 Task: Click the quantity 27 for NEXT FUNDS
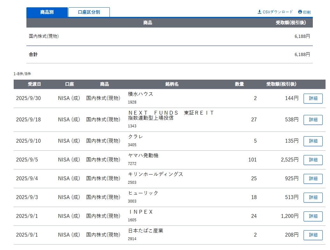coord(254,119)
